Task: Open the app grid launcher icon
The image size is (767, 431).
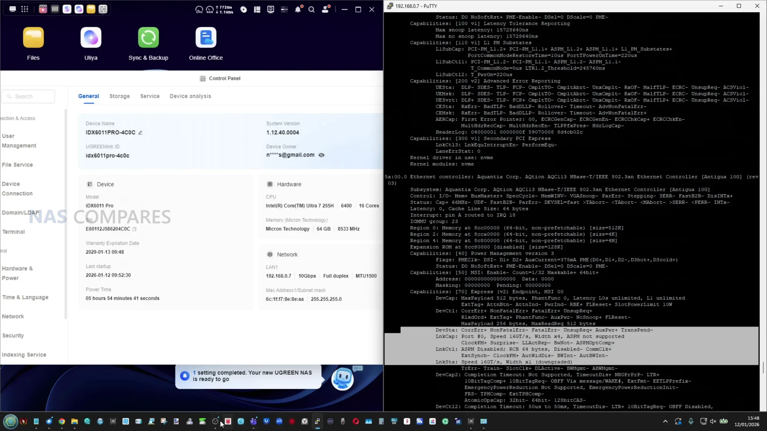Action: tap(25, 9)
